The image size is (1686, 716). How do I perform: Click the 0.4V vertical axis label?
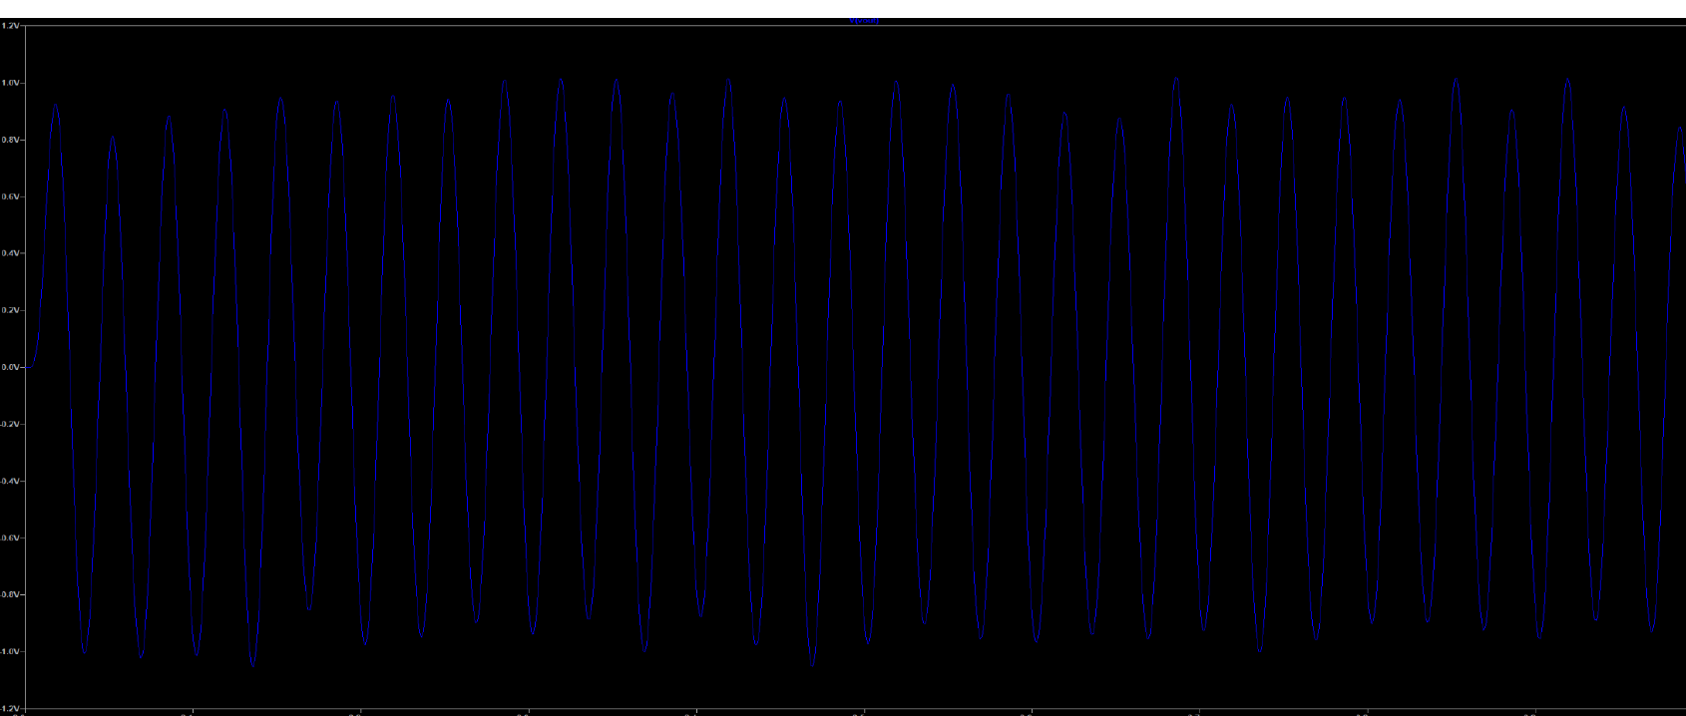(11, 254)
